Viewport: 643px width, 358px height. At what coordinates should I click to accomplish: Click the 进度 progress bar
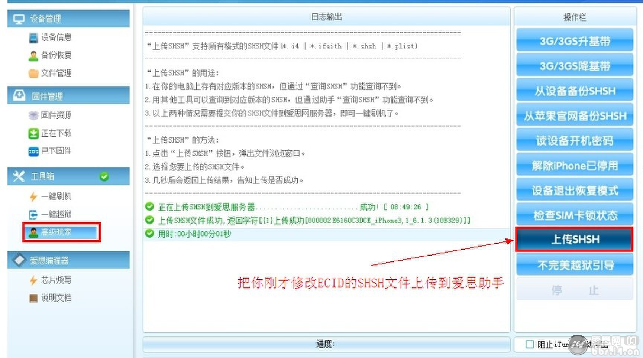coord(326,344)
